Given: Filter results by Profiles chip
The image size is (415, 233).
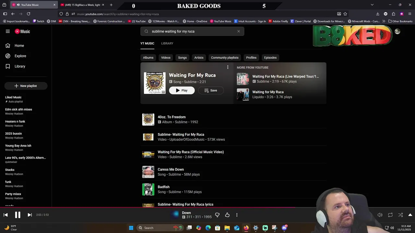Looking at the screenshot, I should (x=251, y=58).
